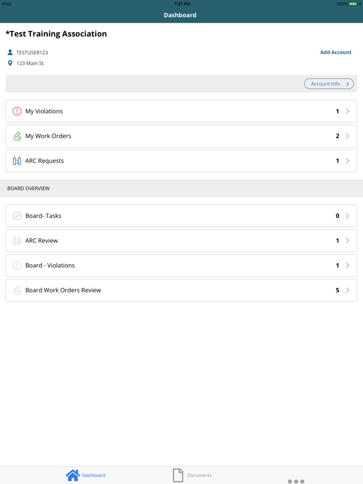
Task: Click the ARC Review icon
Action: pyautogui.click(x=17, y=241)
